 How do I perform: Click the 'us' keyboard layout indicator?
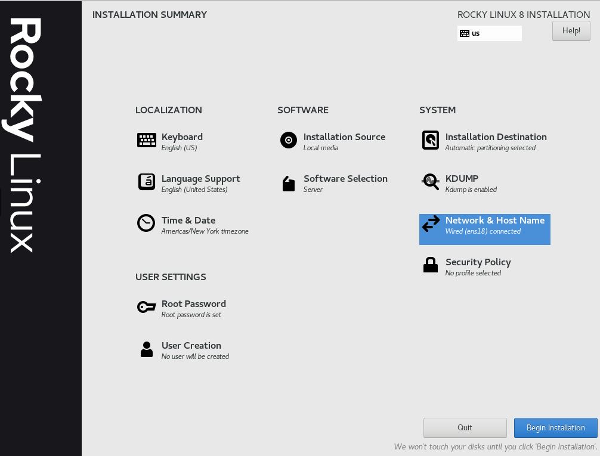[x=489, y=33]
